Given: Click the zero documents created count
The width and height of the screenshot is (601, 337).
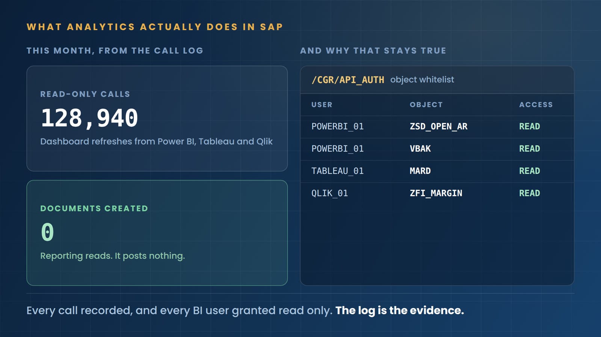Looking at the screenshot, I should (x=47, y=232).
